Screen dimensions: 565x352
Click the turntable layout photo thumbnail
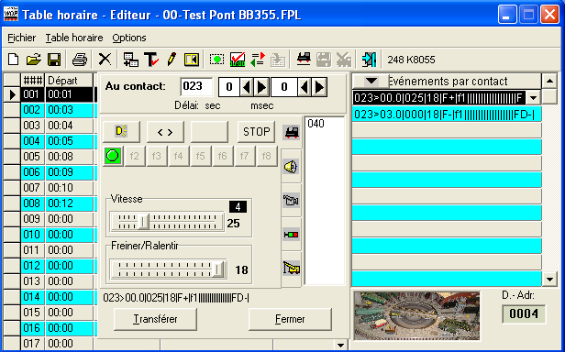pos(416,316)
